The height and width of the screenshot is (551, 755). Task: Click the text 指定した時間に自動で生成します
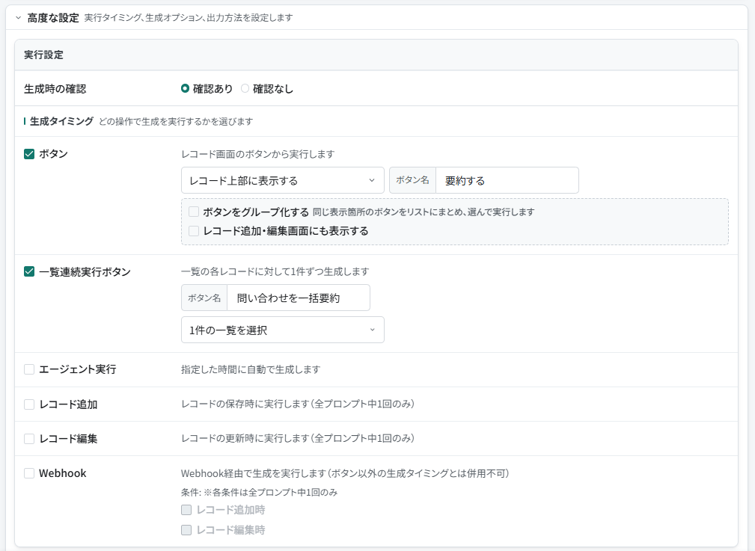tap(251, 369)
